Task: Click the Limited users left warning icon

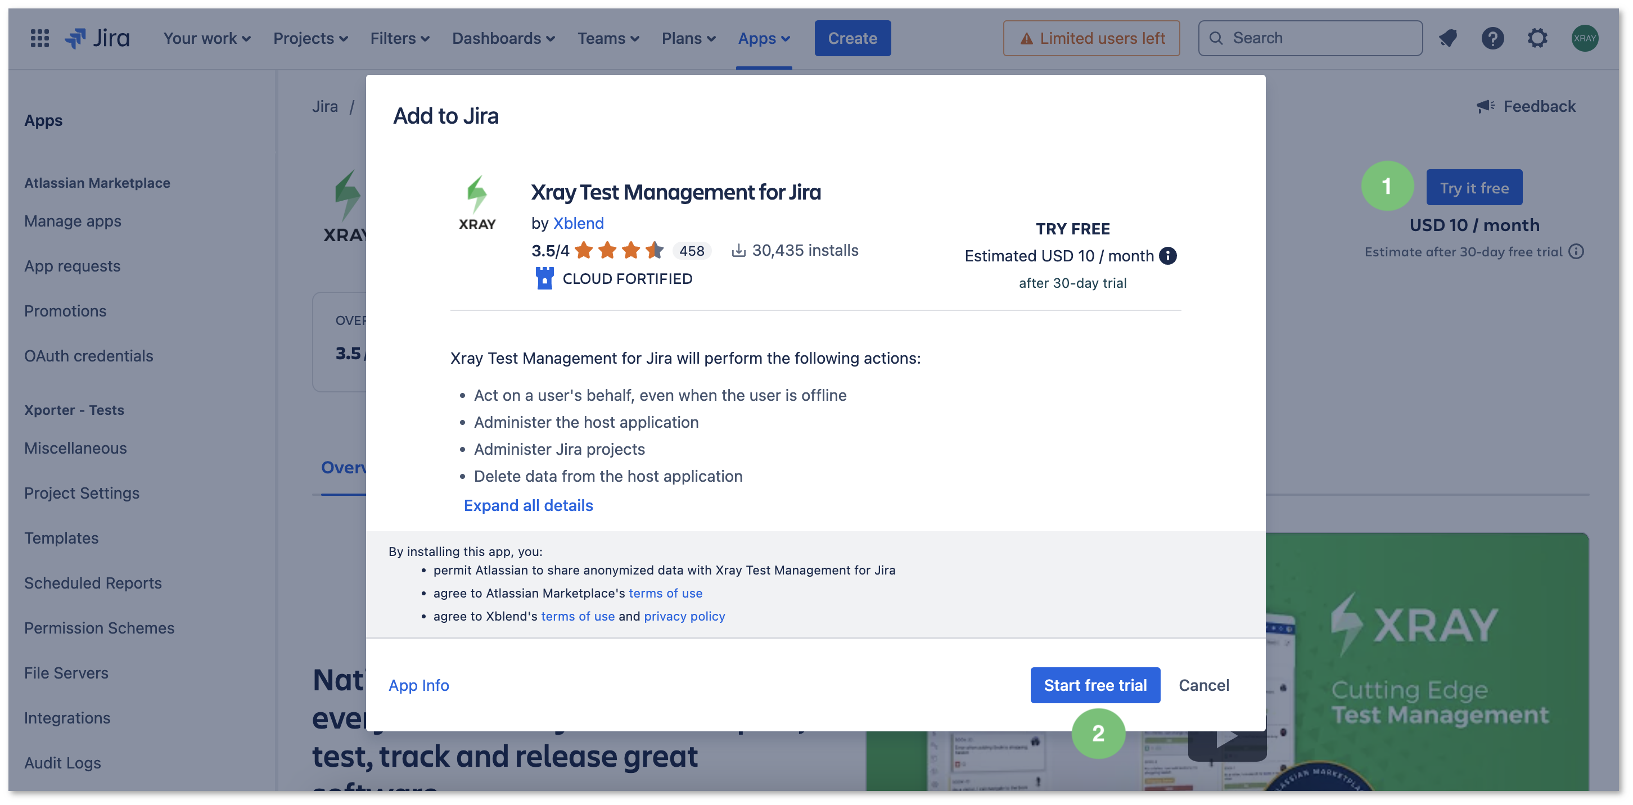Action: [x=1026, y=39]
